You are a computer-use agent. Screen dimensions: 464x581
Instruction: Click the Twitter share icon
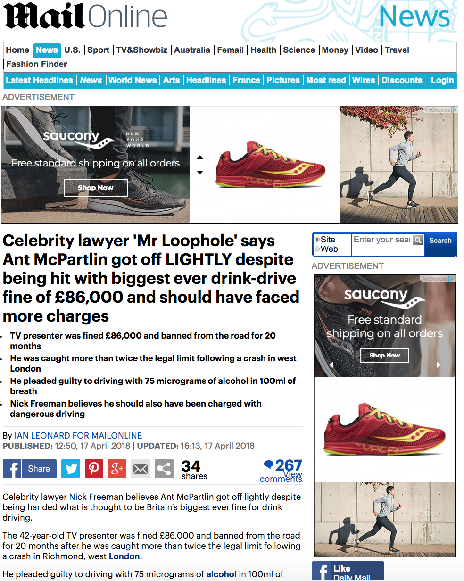click(x=71, y=469)
